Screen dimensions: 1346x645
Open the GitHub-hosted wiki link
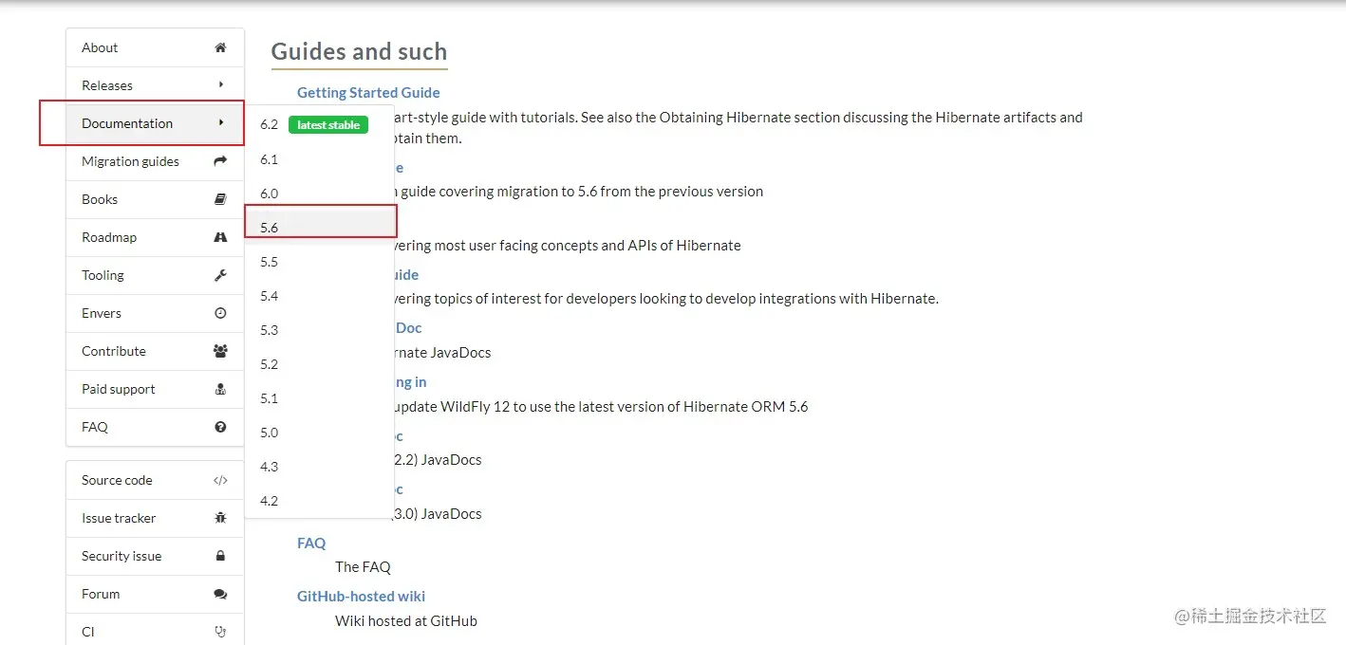[x=361, y=596]
